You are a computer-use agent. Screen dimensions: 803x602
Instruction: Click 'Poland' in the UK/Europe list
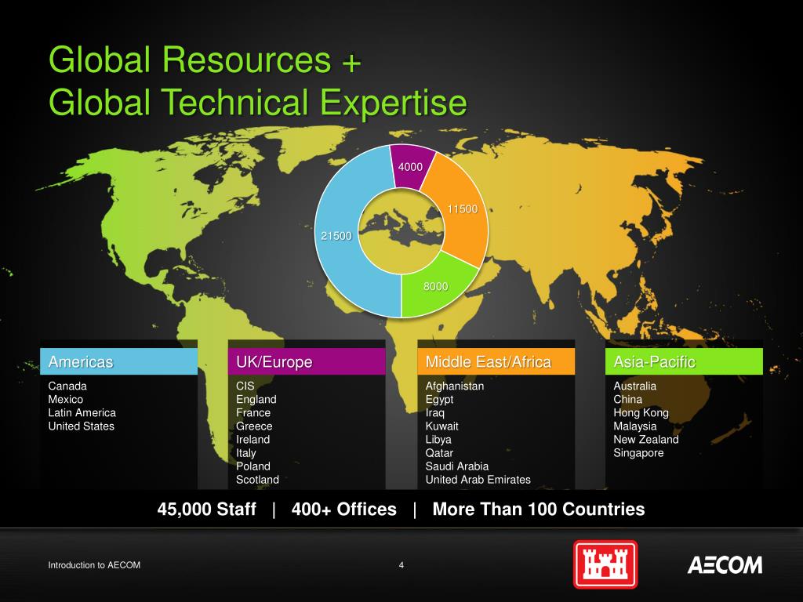click(x=253, y=466)
